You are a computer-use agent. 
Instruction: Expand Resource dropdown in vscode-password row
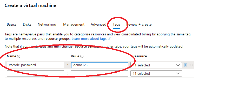point(156,65)
